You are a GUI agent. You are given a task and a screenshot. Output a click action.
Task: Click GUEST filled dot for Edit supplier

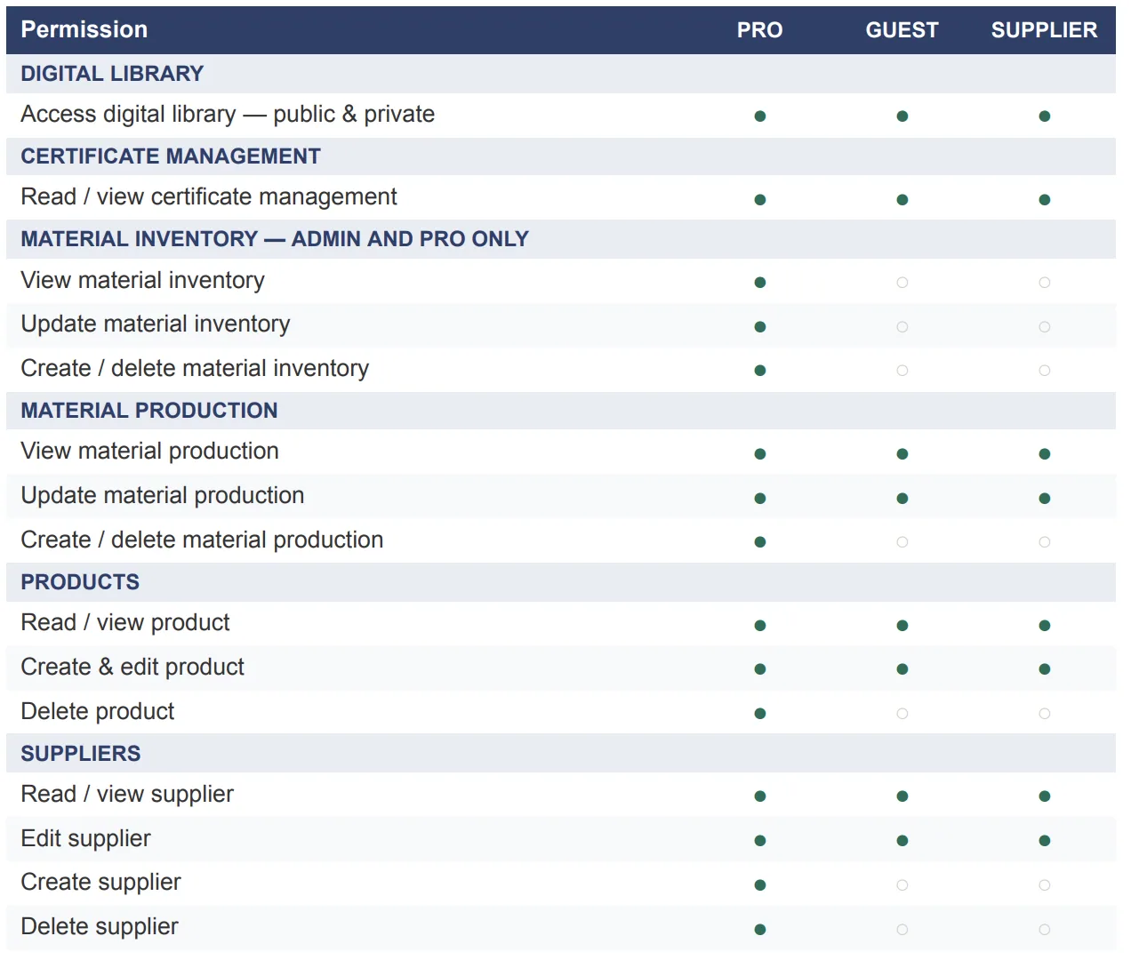click(902, 841)
